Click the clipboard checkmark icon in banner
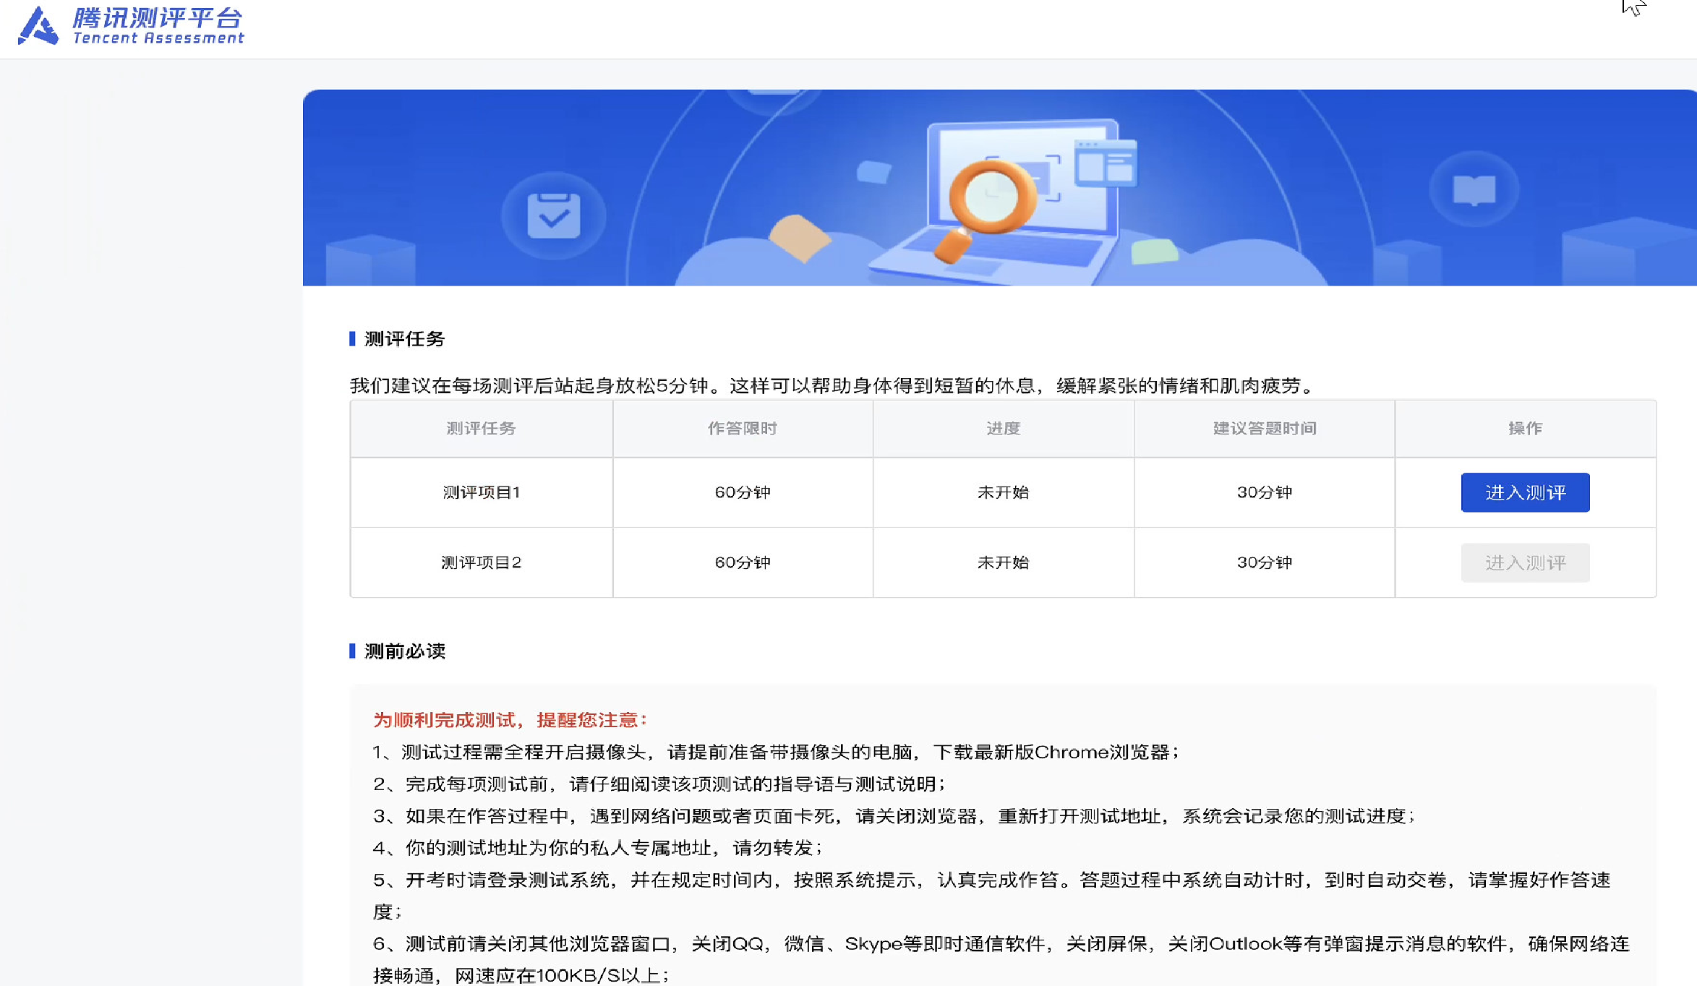The image size is (1697, 986). coord(553,215)
